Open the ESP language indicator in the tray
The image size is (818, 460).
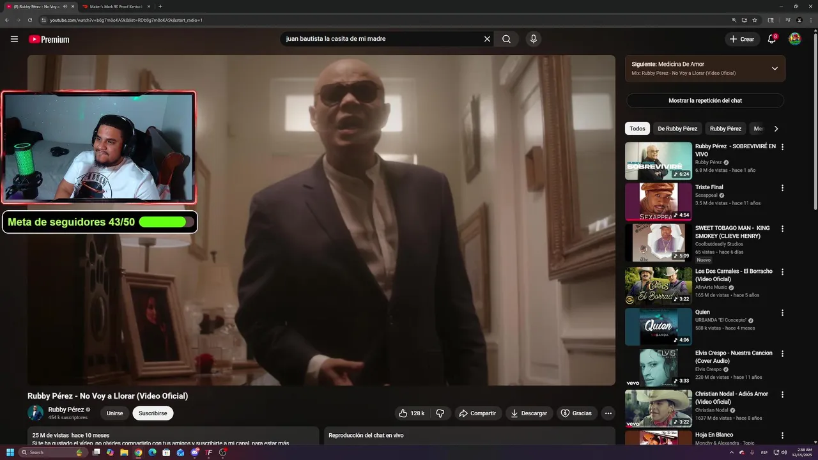point(764,452)
